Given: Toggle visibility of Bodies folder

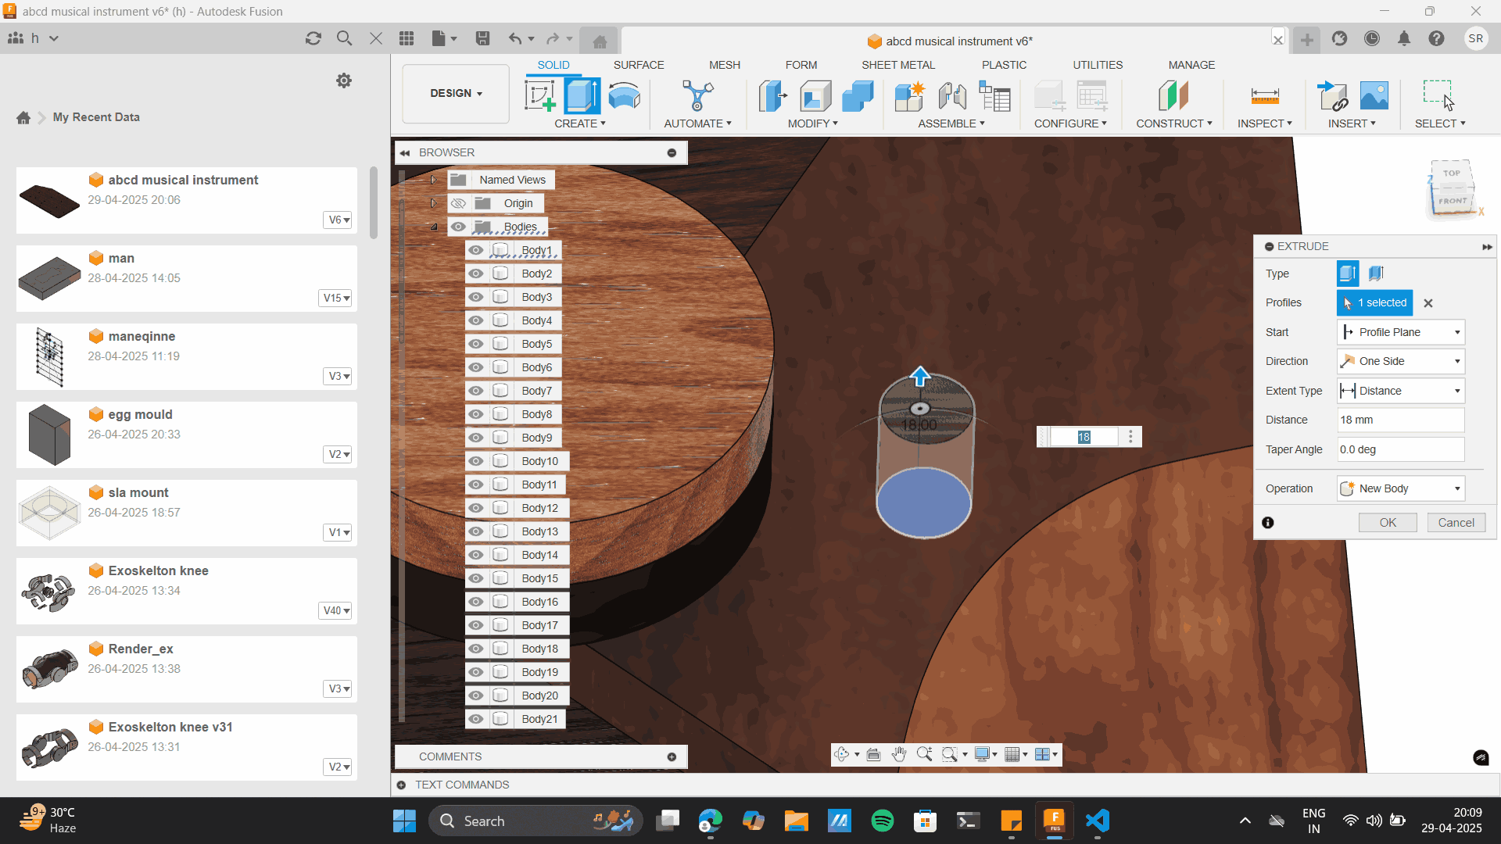Looking at the screenshot, I should point(458,227).
